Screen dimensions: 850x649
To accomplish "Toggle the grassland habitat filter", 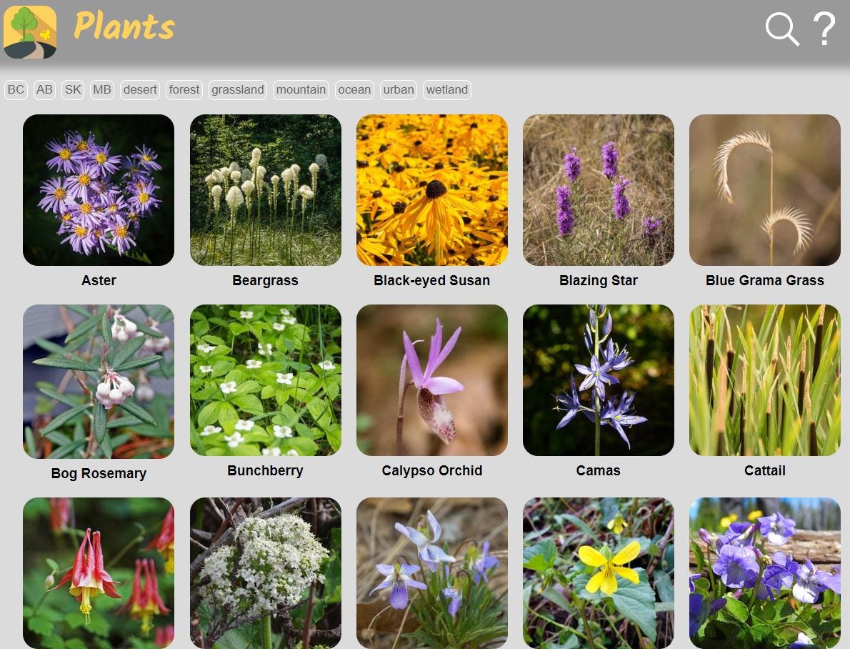I will click(238, 89).
